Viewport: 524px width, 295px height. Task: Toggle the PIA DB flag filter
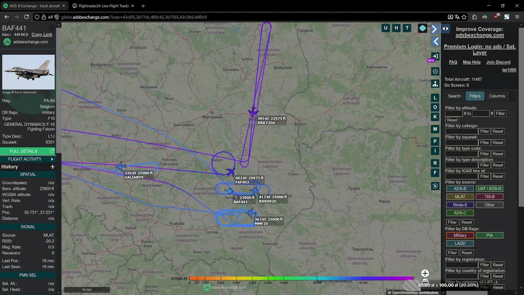coord(489,236)
